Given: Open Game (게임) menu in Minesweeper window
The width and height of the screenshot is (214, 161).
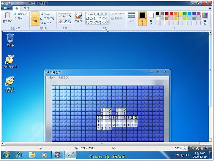Looking at the screenshot, I should [51, 77].
